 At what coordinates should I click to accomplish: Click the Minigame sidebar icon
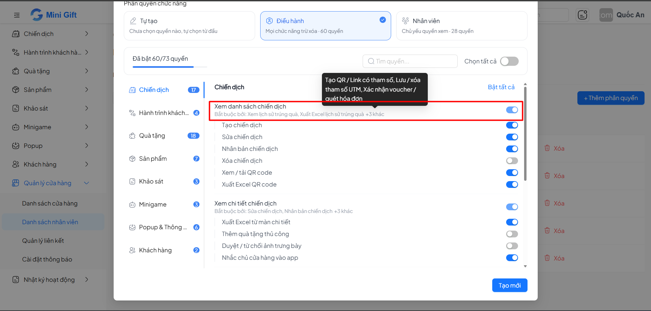(16, 127)
